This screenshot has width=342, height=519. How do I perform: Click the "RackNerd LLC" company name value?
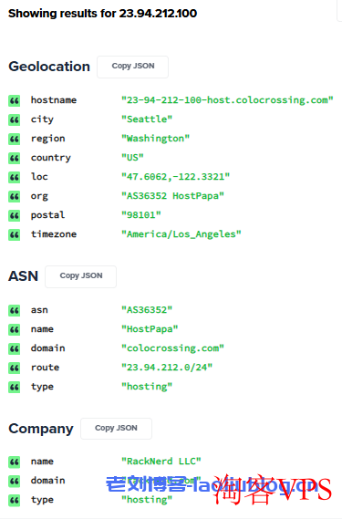pyautogui.click(x=161, y=461)
